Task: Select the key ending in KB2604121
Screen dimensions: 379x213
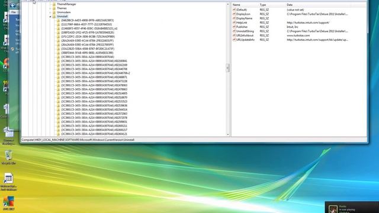Action: [x=94, y=134]
